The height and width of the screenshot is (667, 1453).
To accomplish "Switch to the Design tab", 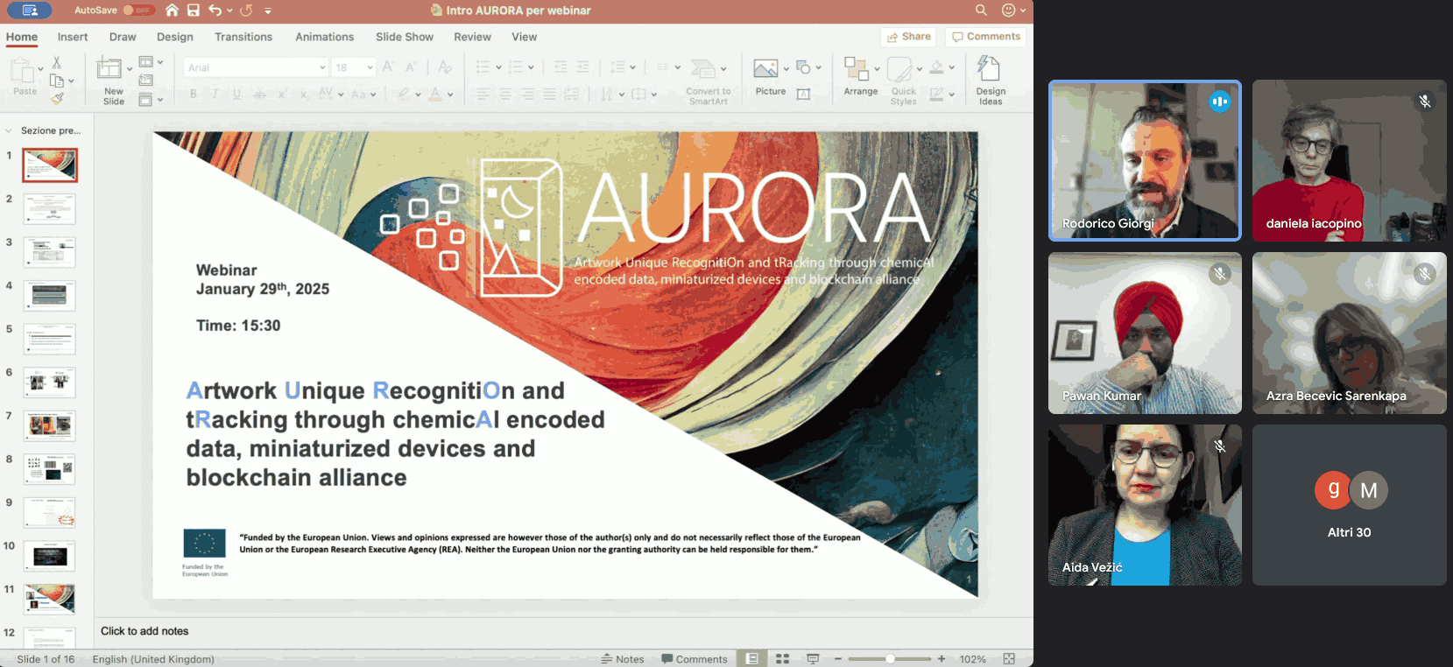I will click(x=175, y=37).
